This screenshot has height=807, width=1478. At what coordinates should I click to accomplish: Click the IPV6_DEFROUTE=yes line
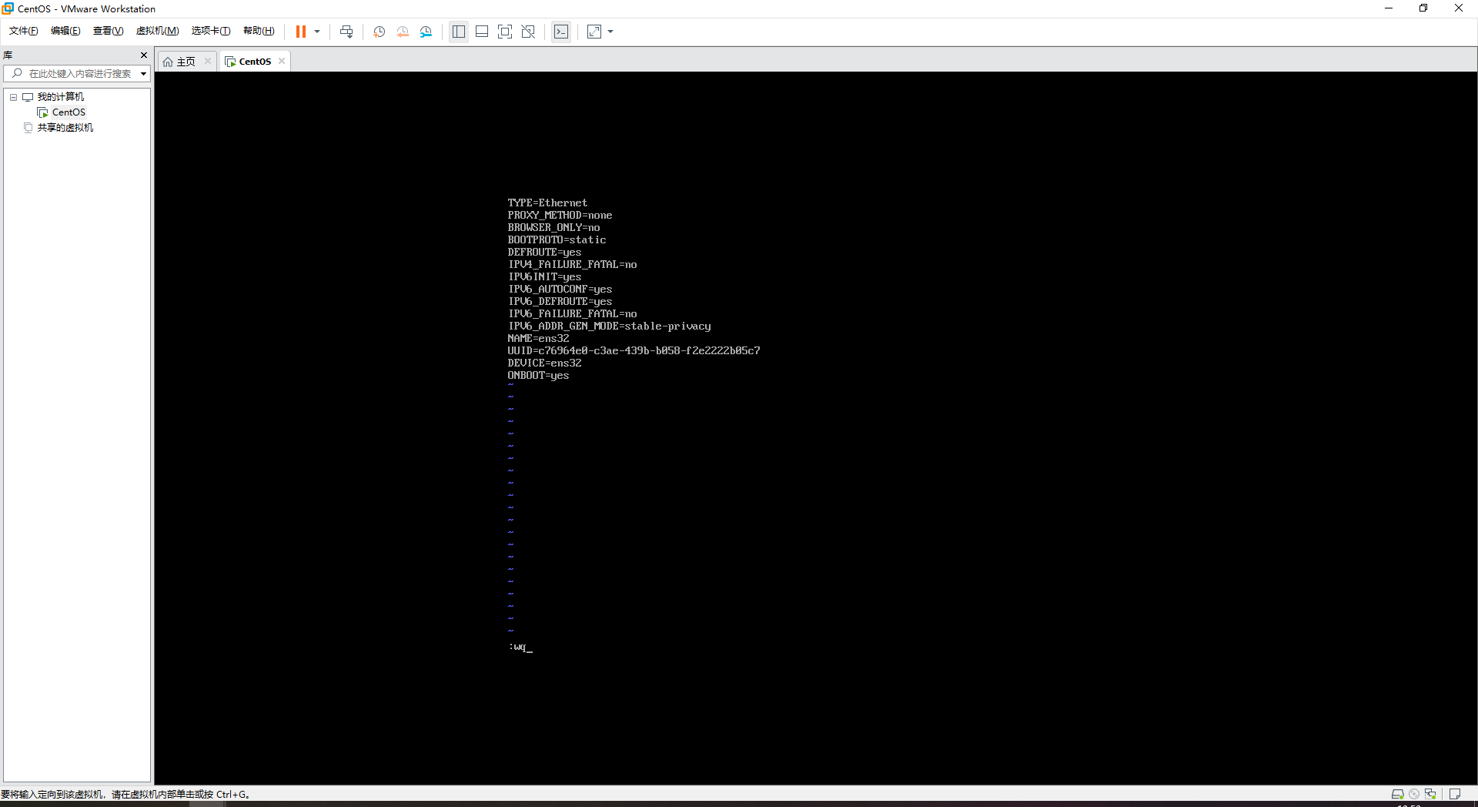[x=560, y=302]
